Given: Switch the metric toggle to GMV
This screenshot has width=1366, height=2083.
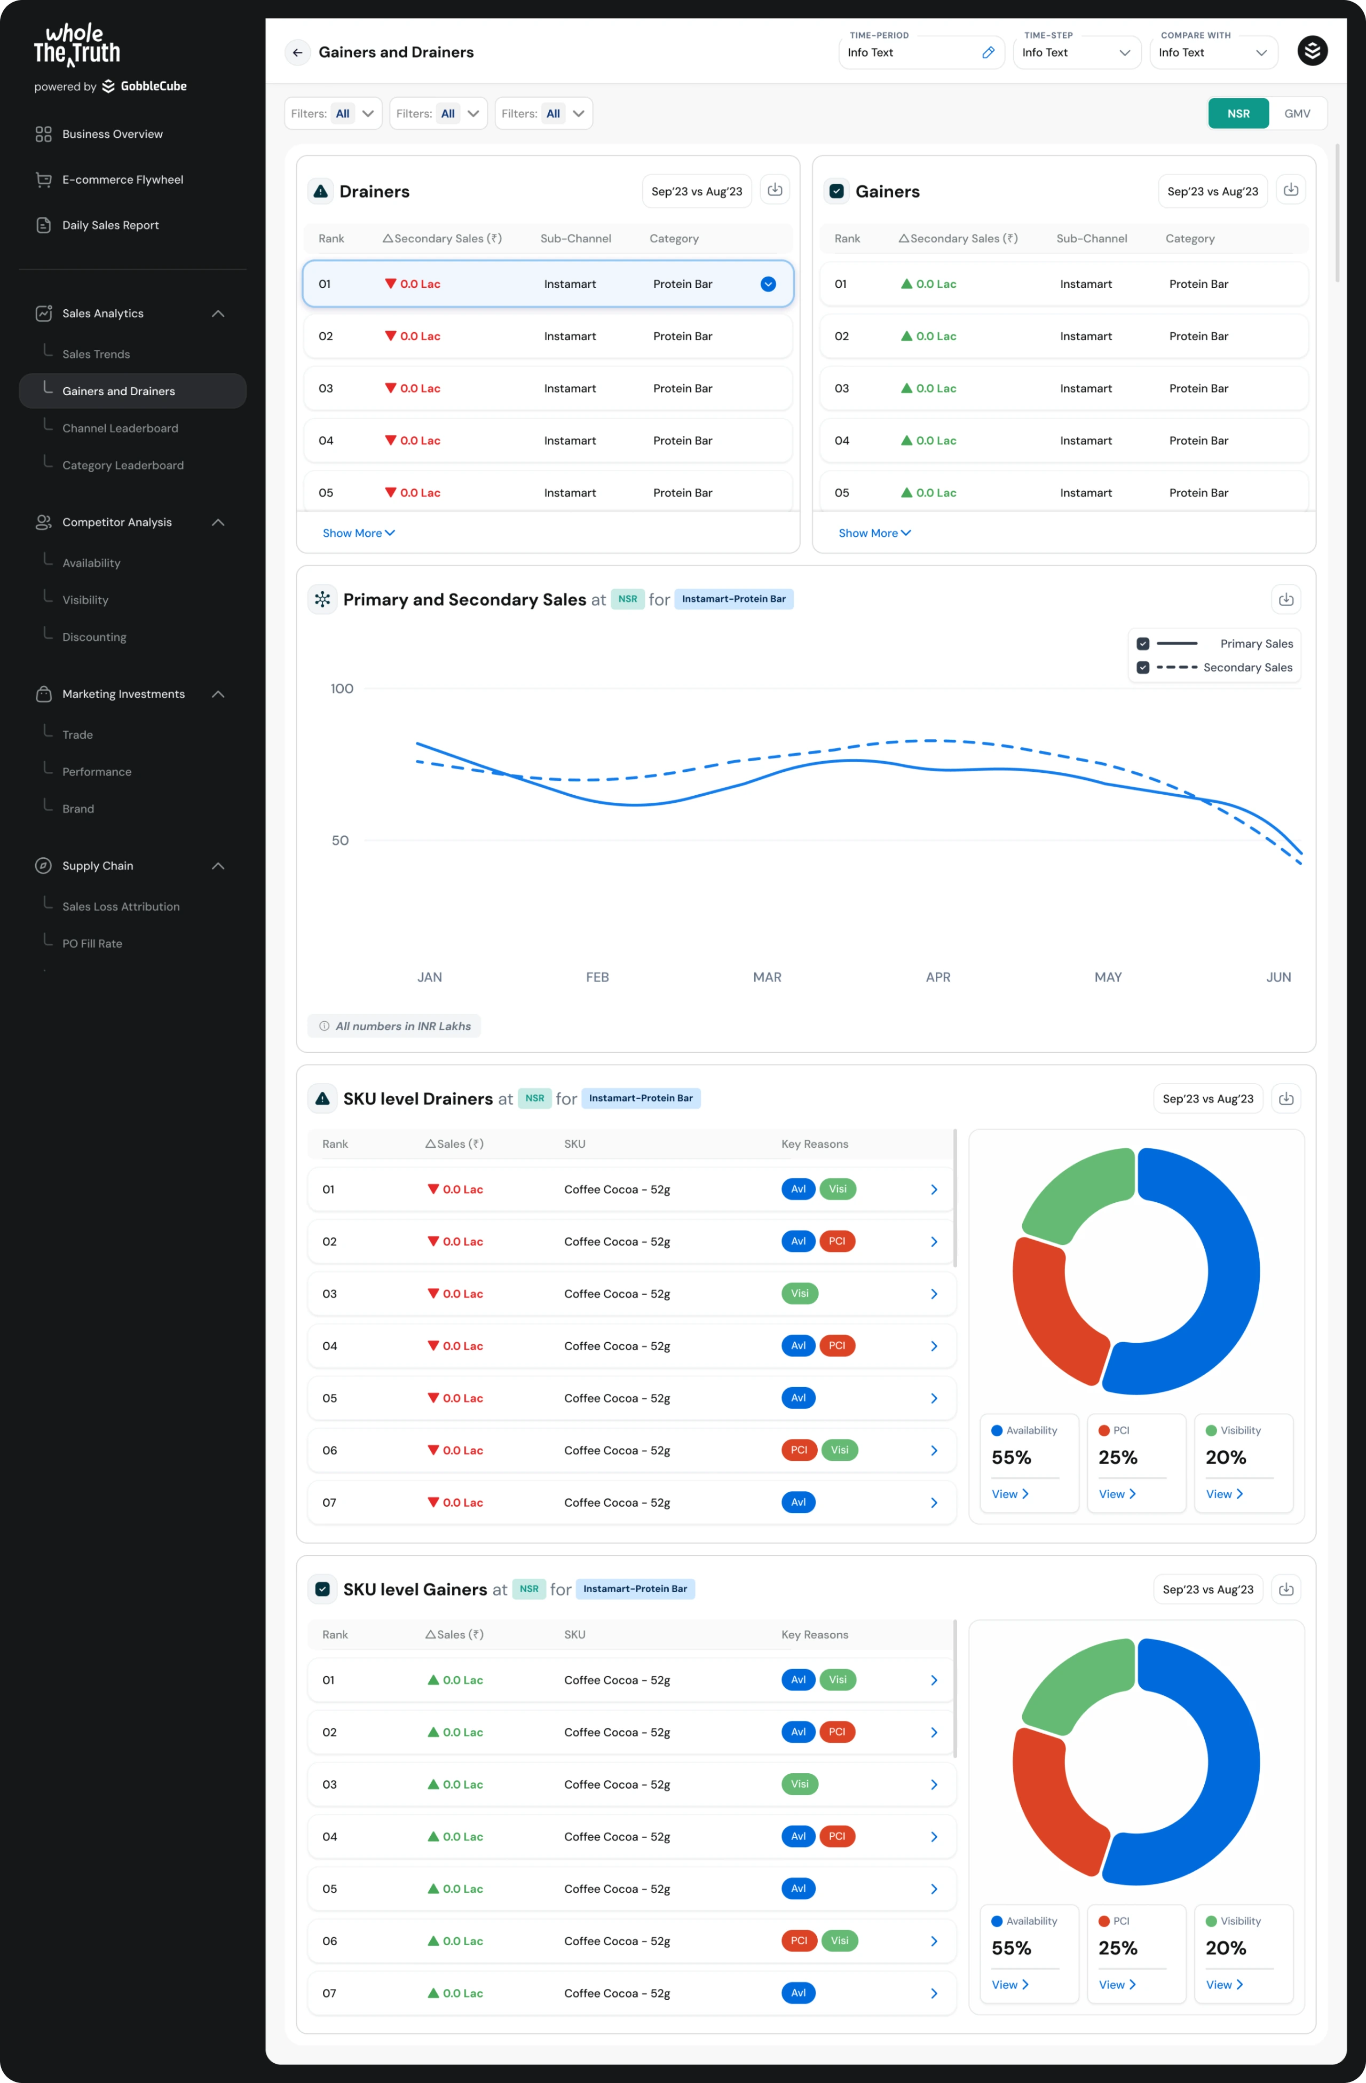Looking at the screenshot, I should tap(1297, 114).
